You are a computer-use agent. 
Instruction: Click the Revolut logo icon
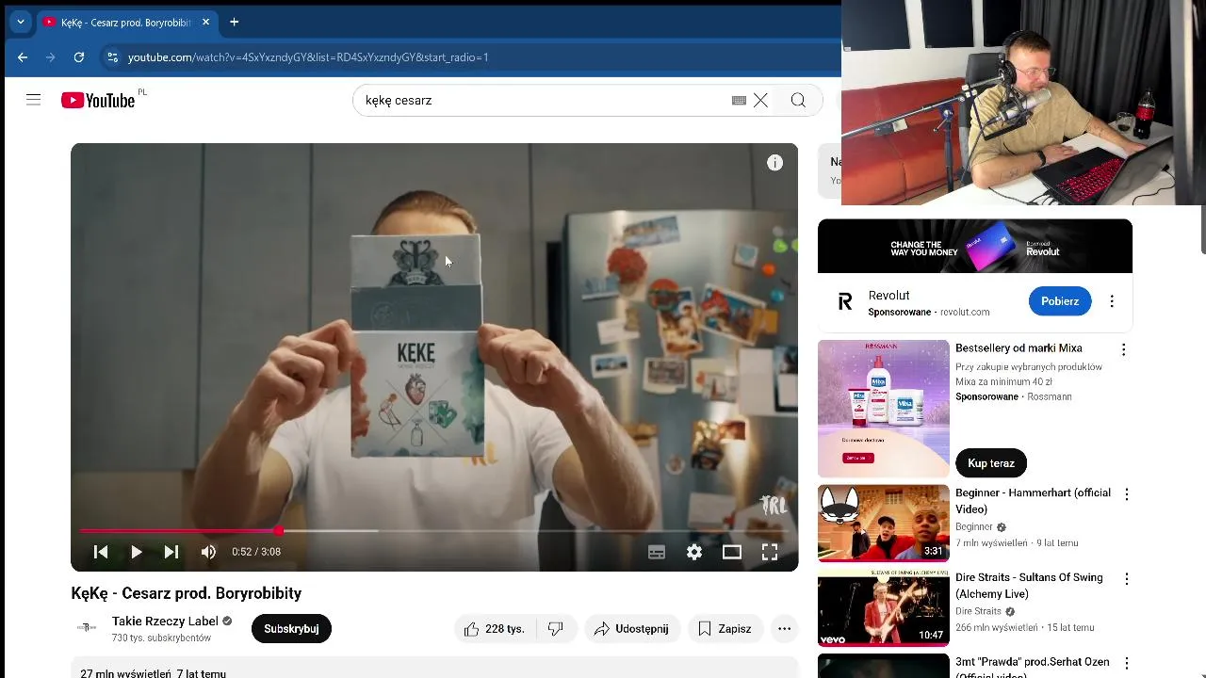pyautogui.click(x=844, y=301)
